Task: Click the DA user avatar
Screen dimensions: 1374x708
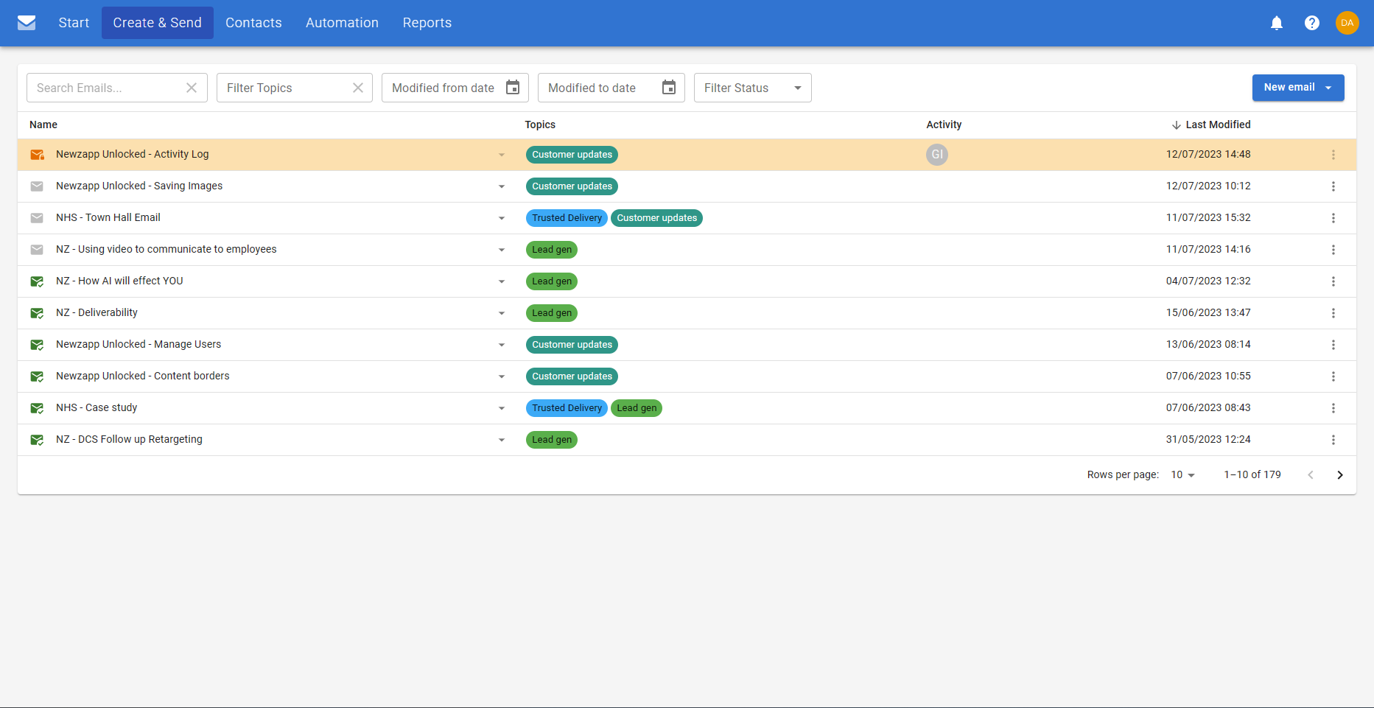Action: 1347,23
